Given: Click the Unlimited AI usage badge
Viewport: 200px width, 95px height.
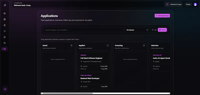Looking at the screenshot, I should pos(173,4).
